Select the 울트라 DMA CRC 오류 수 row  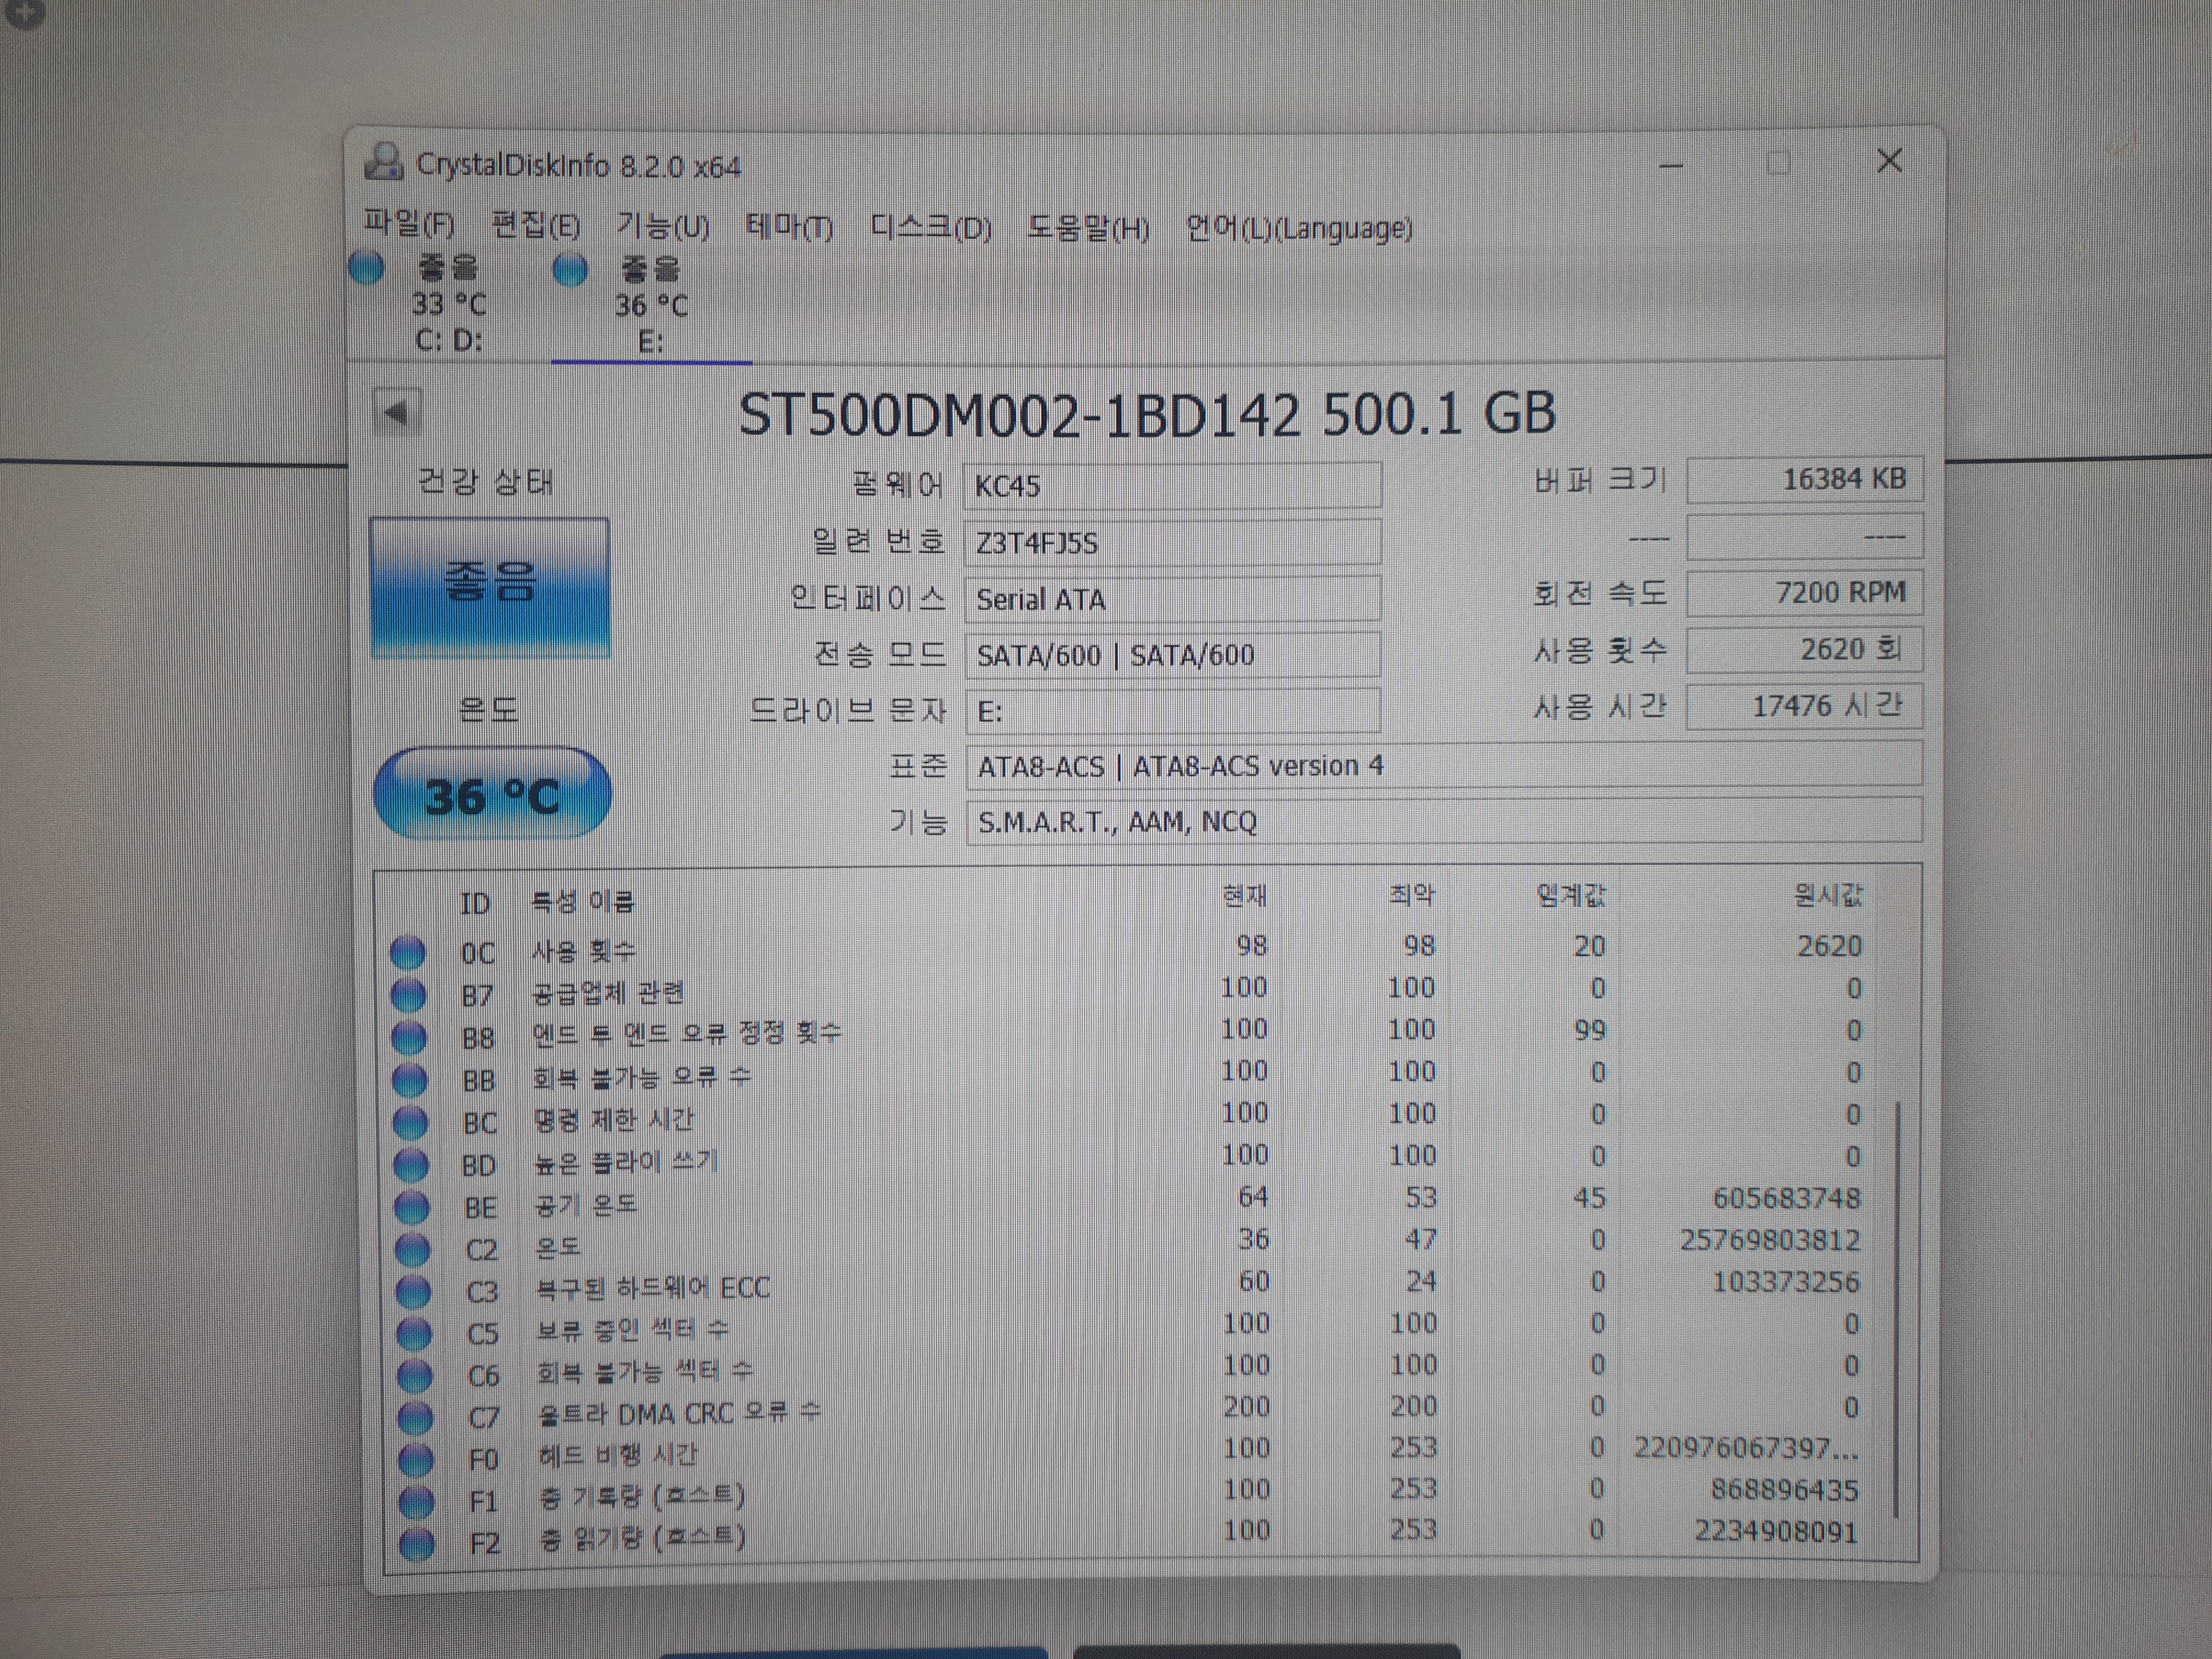1130,1412
